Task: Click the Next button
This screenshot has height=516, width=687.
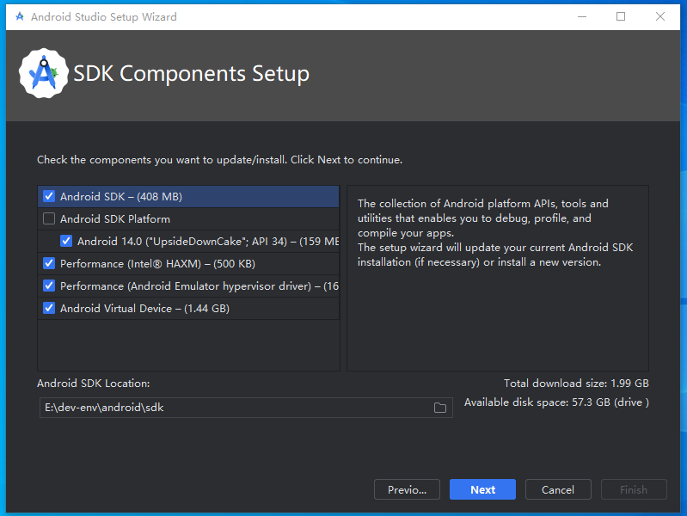Action: tap(482, 489)
